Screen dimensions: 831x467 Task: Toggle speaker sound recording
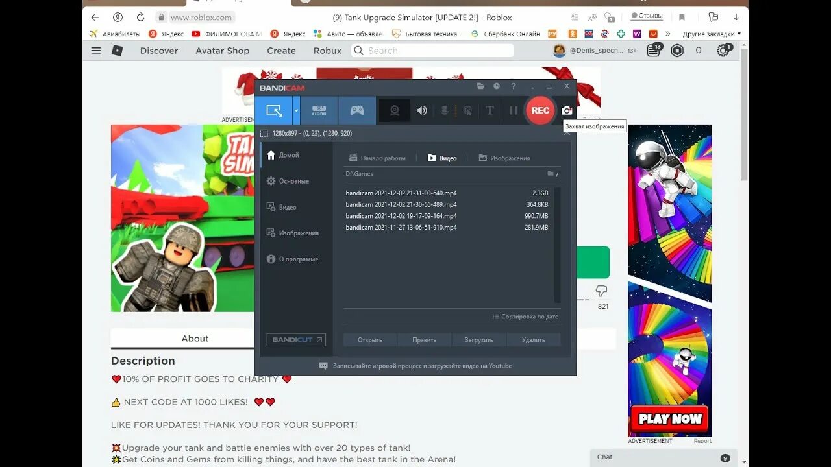pyautogui.click(x=422, y=110)
